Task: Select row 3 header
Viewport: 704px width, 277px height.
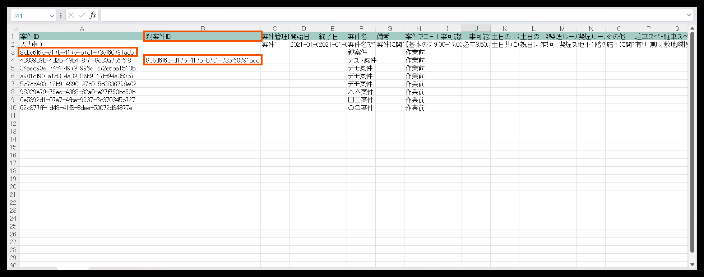Action: [x=13, y=52]
